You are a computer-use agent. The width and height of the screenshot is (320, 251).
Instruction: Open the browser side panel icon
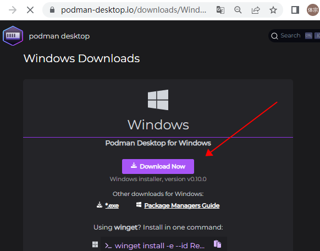[295, 10]
